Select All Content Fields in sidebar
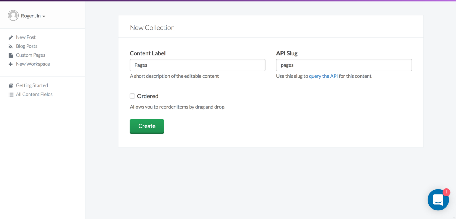 34,94
